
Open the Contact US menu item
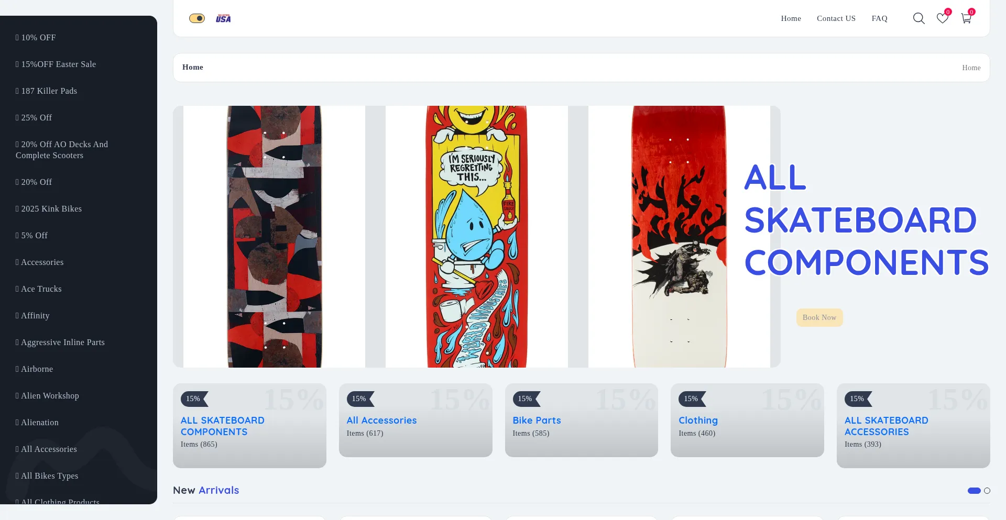click(x=836, y=18)
